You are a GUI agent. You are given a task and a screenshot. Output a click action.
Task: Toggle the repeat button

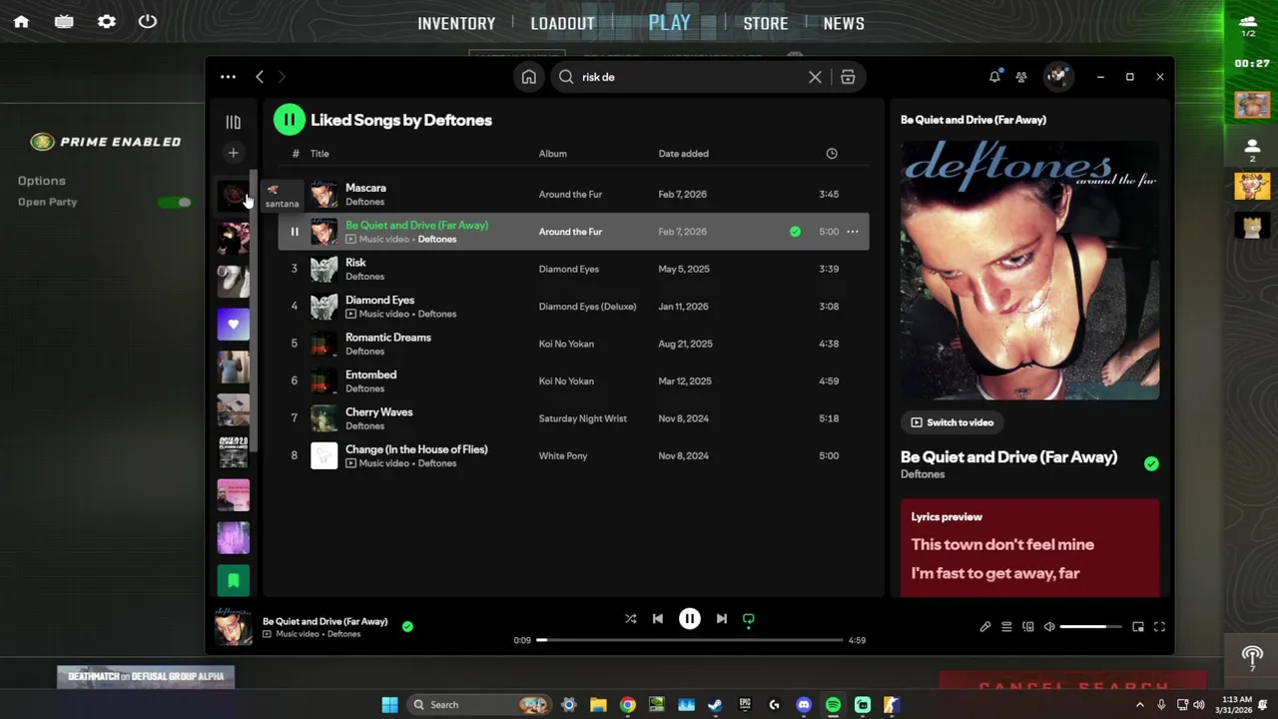click(748, 619)
